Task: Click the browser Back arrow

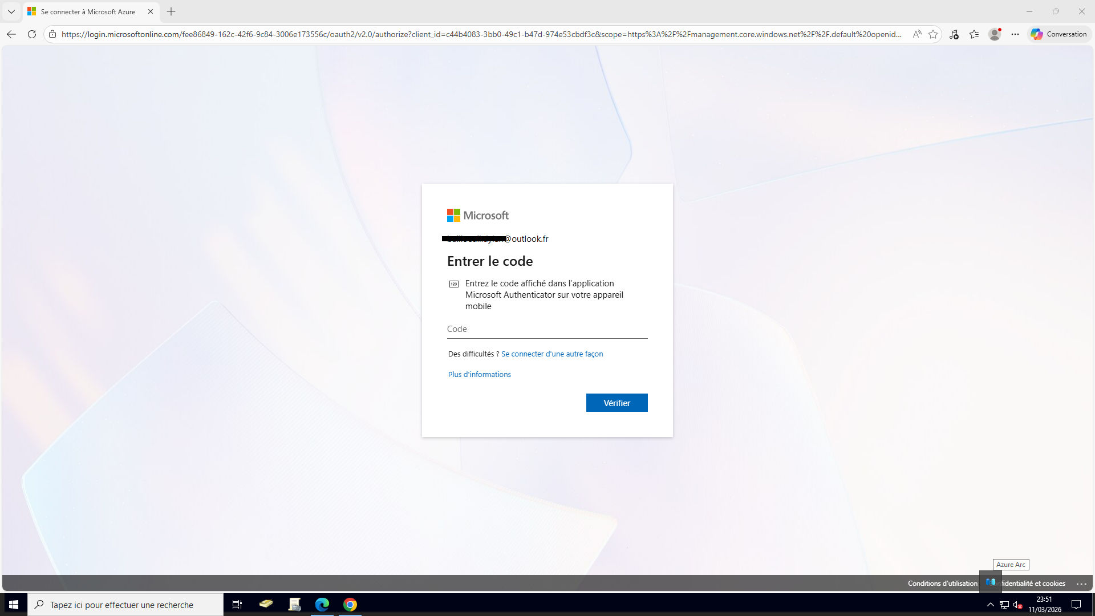Action: pyautogui.click(x=11, y=34)
